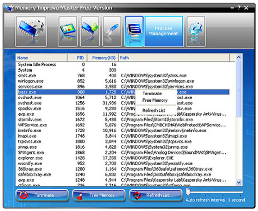The image size is (258, 211).
Task: Select the snmp.exe row
Action: pos(124,147)
